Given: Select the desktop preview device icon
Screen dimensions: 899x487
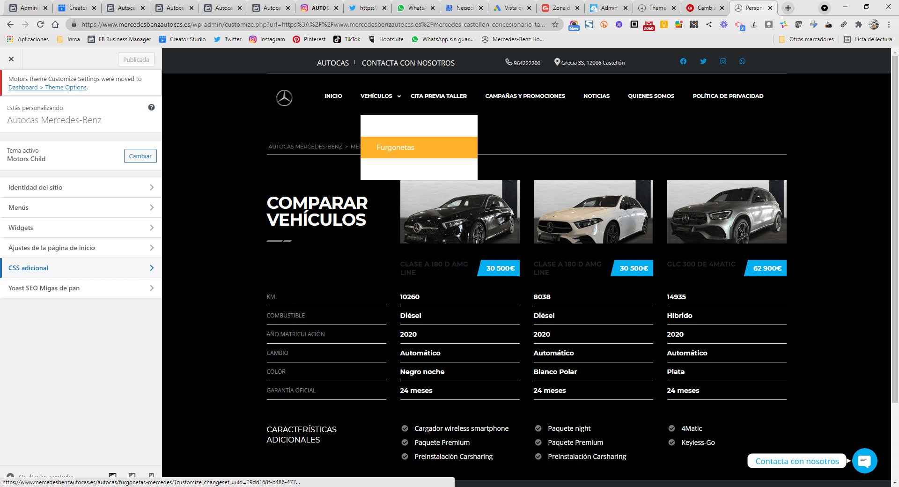Looking at the screenshot, I should coord(112,475).
